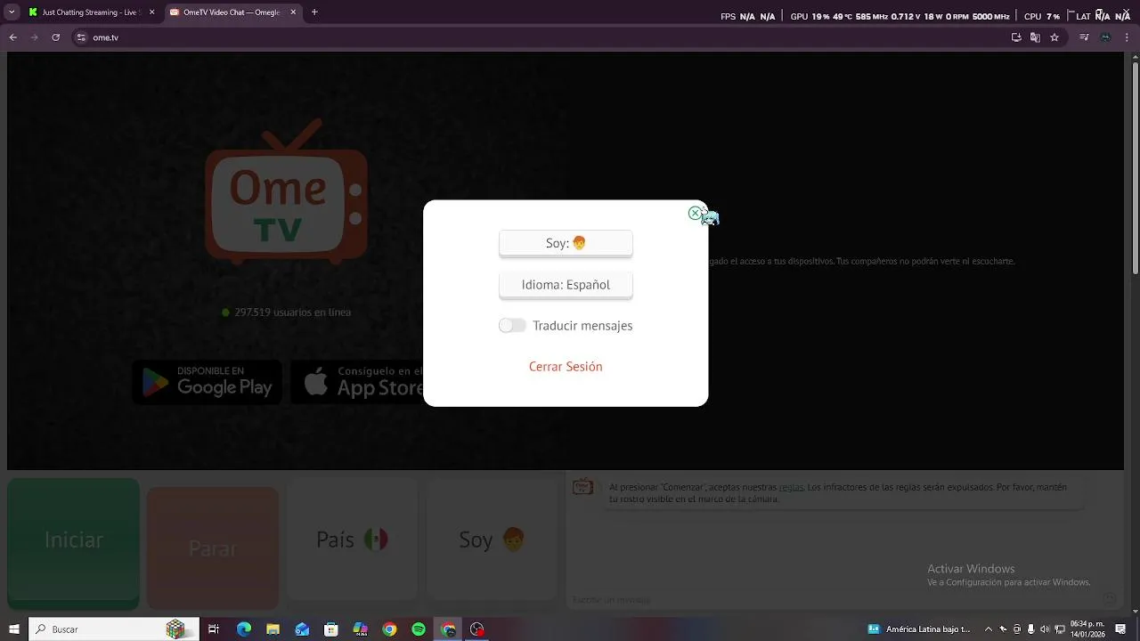The image size is (1140, 641).
Task: Open the taskbar clock showing 06:34 p. m.
Action: click(x=1087, y=629)
